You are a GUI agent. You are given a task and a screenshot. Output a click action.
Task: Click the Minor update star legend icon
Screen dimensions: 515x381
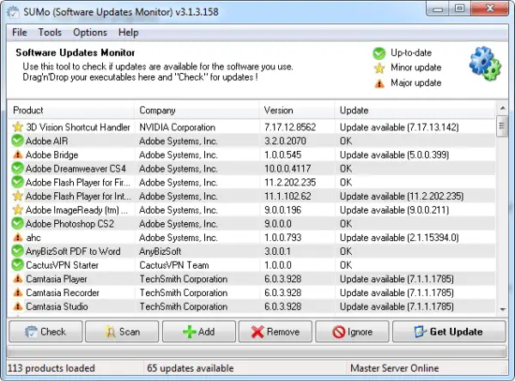click(x=379, y=68)
